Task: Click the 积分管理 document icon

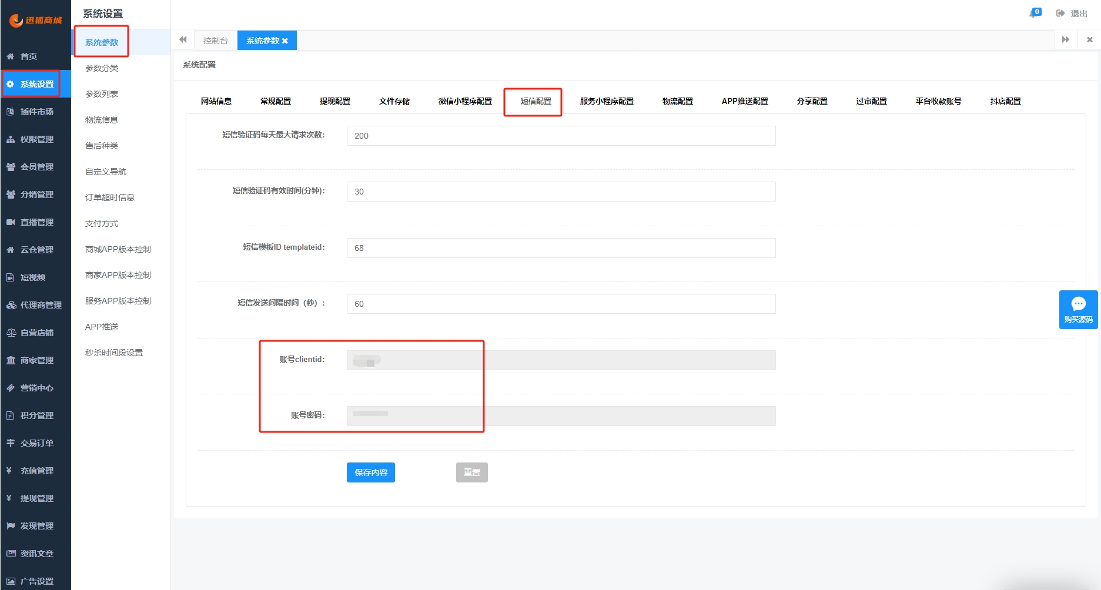Action: [10, 415]
